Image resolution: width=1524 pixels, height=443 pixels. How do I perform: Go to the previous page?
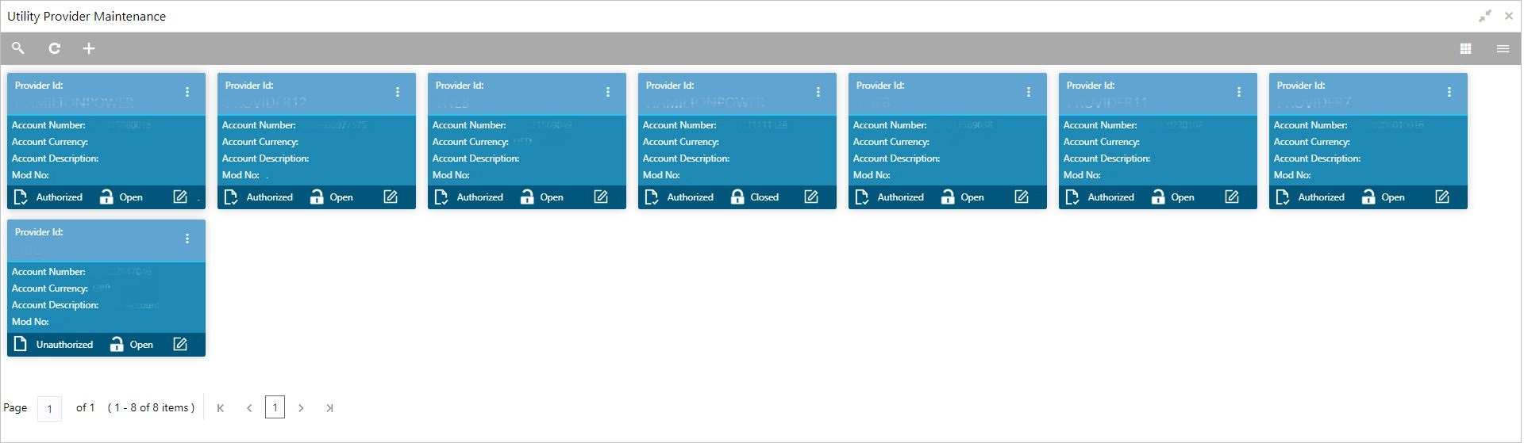249,408
